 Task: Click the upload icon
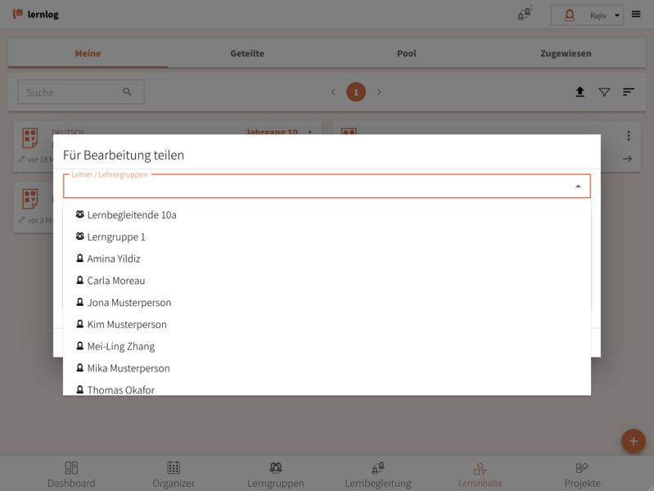point(580,92)
